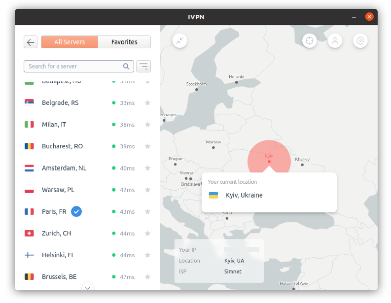Favorite Paris with its star
391x303 pixels.
point(147,211)
